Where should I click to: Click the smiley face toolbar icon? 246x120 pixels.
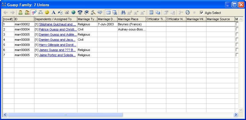tap(47, 13)
